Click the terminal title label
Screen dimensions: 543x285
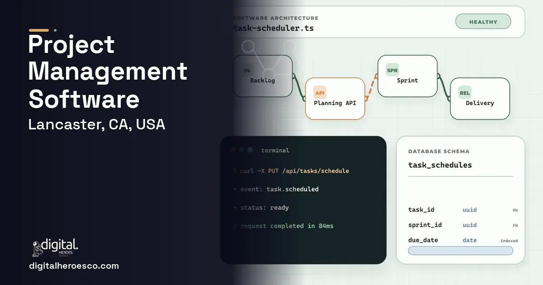click(275, 150)
